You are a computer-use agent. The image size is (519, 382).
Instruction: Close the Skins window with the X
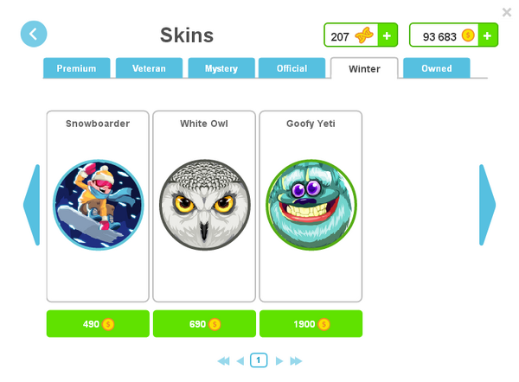click(x=507, y=13)
